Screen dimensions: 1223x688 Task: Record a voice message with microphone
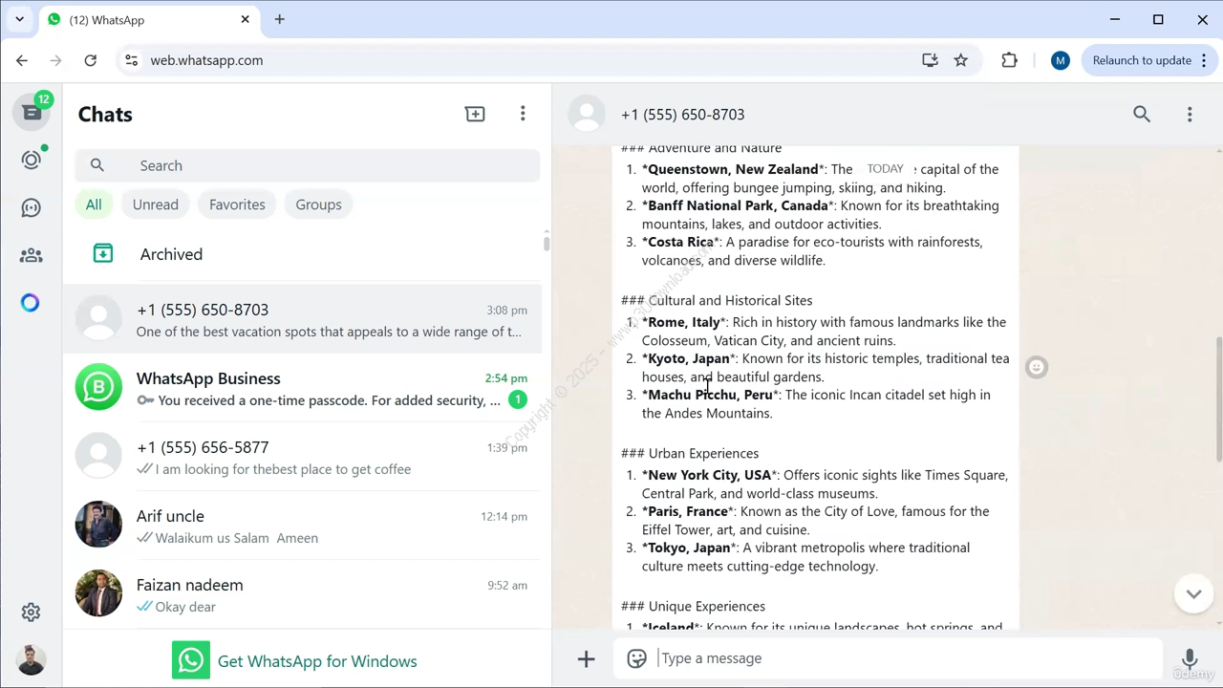[1190, 657]
